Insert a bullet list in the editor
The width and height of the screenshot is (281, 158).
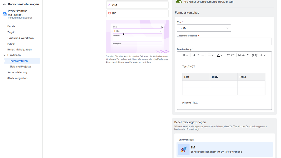tap(228, 55)
